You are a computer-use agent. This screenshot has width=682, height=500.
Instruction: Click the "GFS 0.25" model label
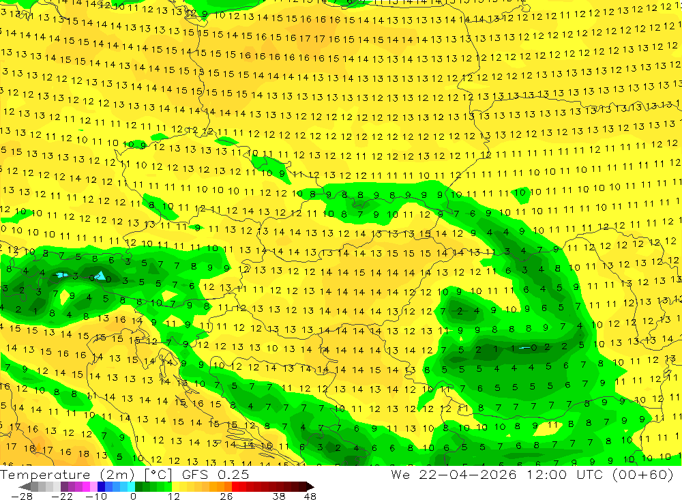(216, 475)
